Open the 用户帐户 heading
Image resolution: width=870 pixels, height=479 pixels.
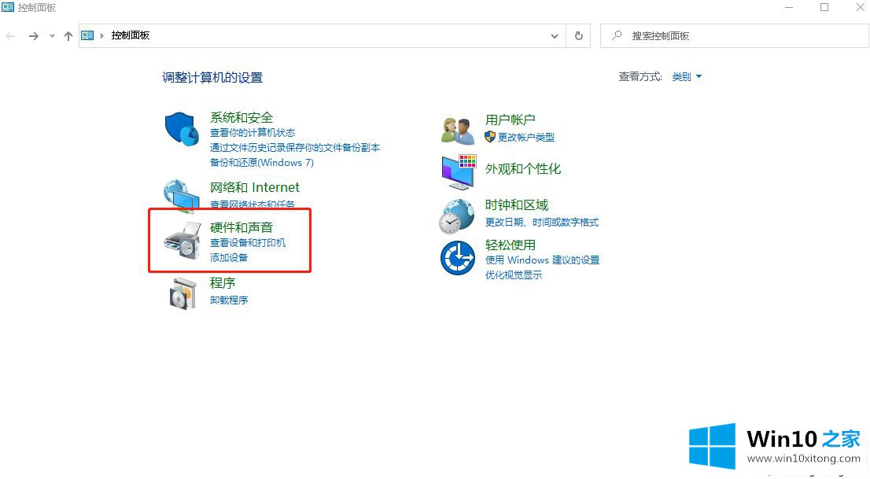tap(510, 120)
